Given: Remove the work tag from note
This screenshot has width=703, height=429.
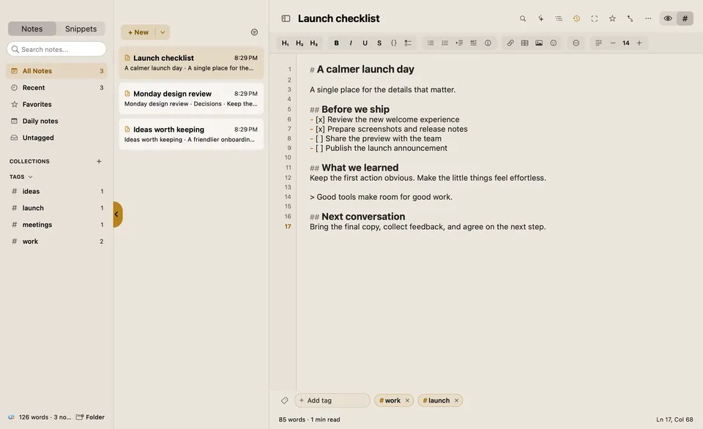Looking at the screenshot, I should [x=407, y=400].
